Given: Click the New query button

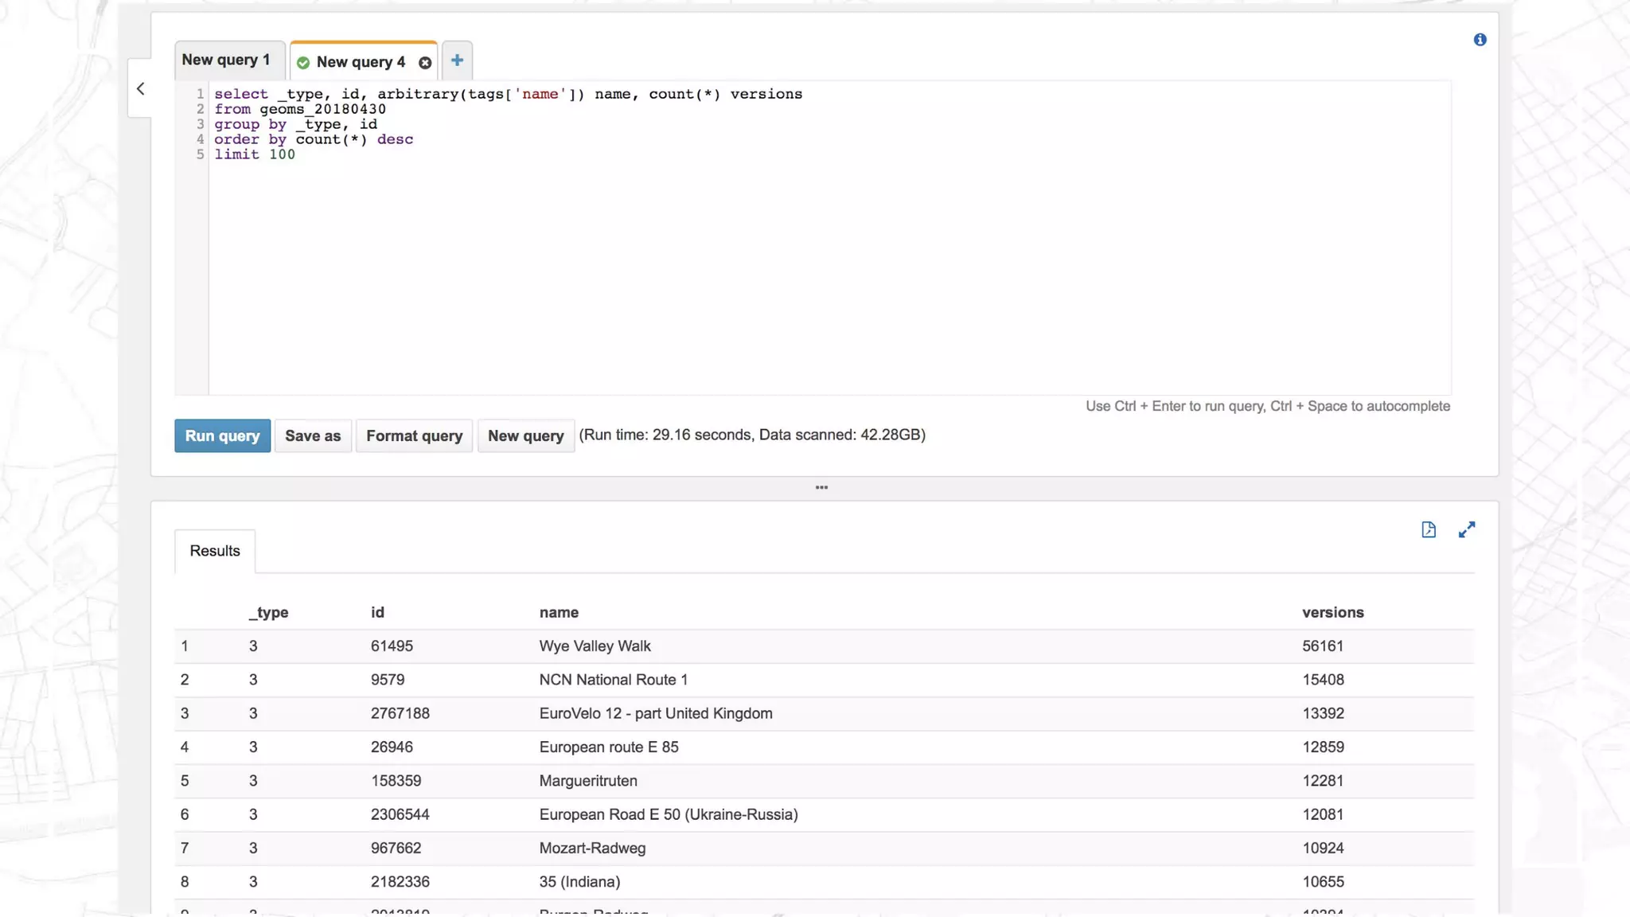Looking at the screenshot, I should point(525,436).
